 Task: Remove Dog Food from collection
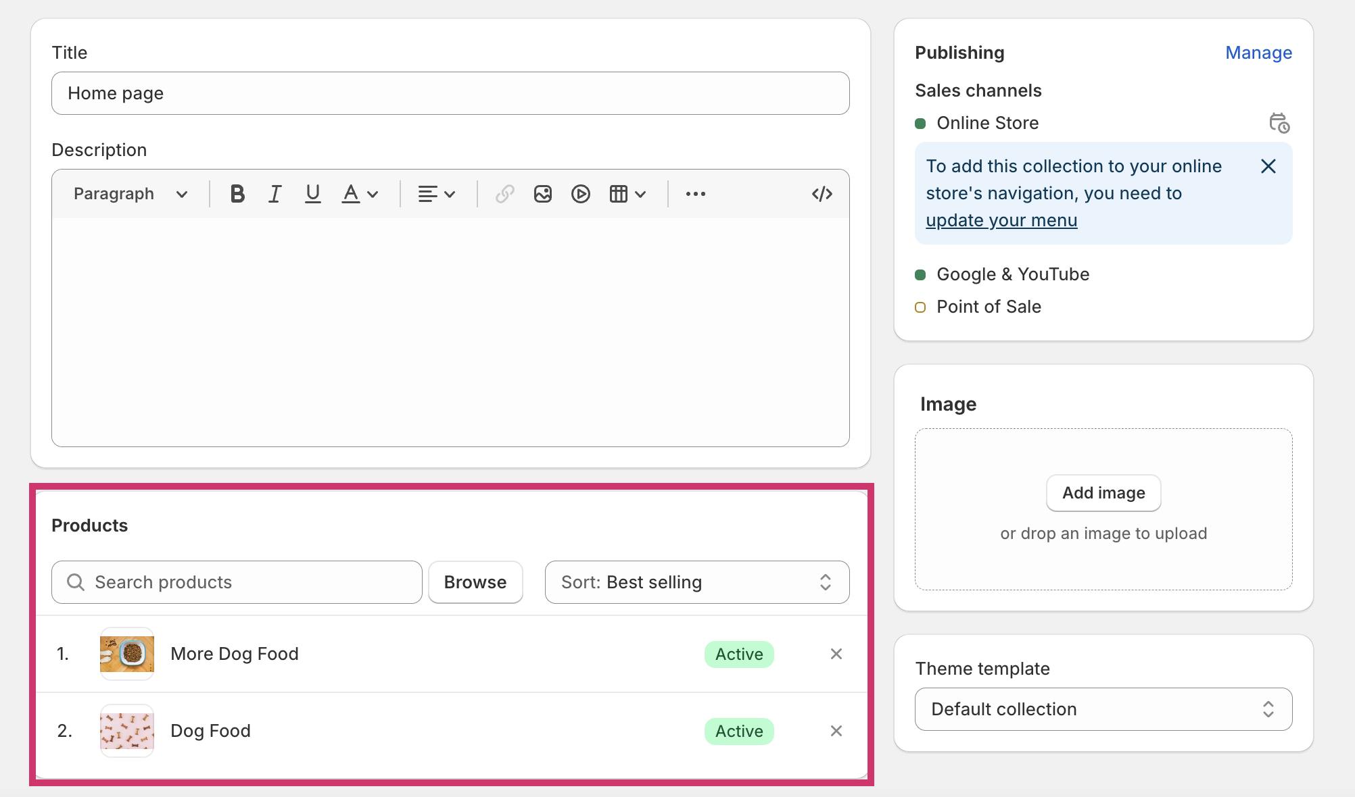[x=836, y=731]
